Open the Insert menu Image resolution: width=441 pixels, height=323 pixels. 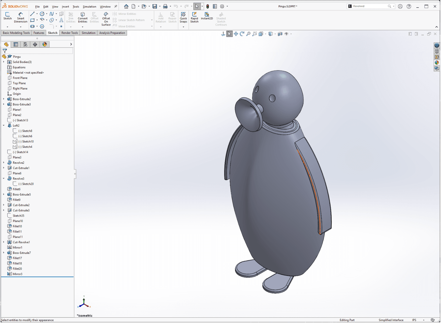[x=65, y=6]
